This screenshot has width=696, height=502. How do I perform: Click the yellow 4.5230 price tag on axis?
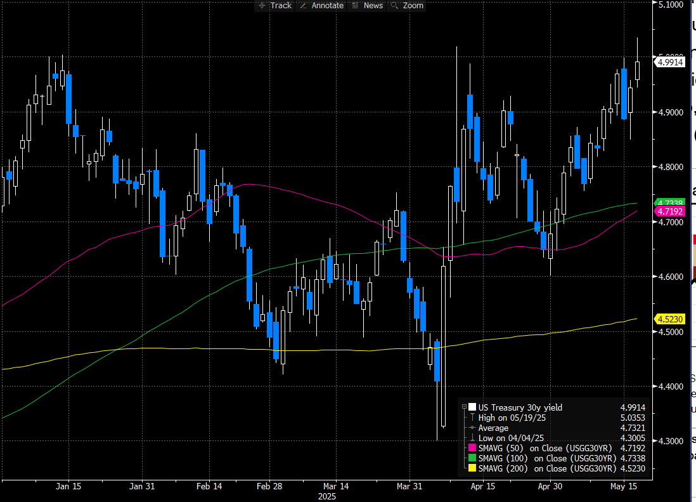pos(670,319)
